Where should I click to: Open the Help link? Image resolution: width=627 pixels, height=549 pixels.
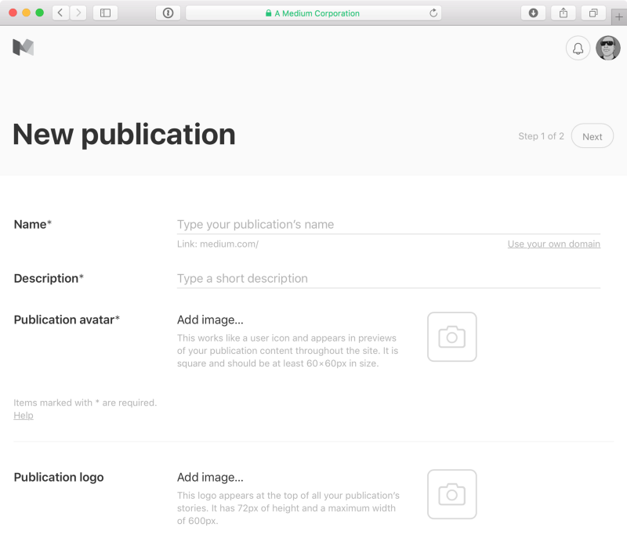point(24,416)
